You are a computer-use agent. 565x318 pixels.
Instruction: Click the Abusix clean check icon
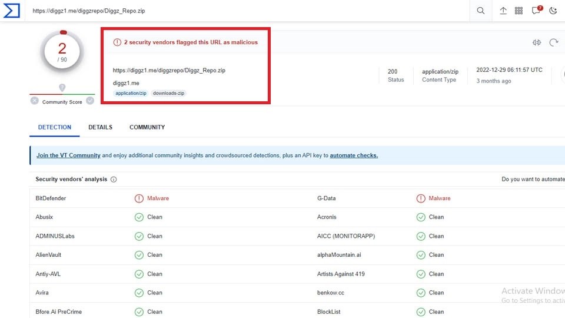click(x=139, y=217)
